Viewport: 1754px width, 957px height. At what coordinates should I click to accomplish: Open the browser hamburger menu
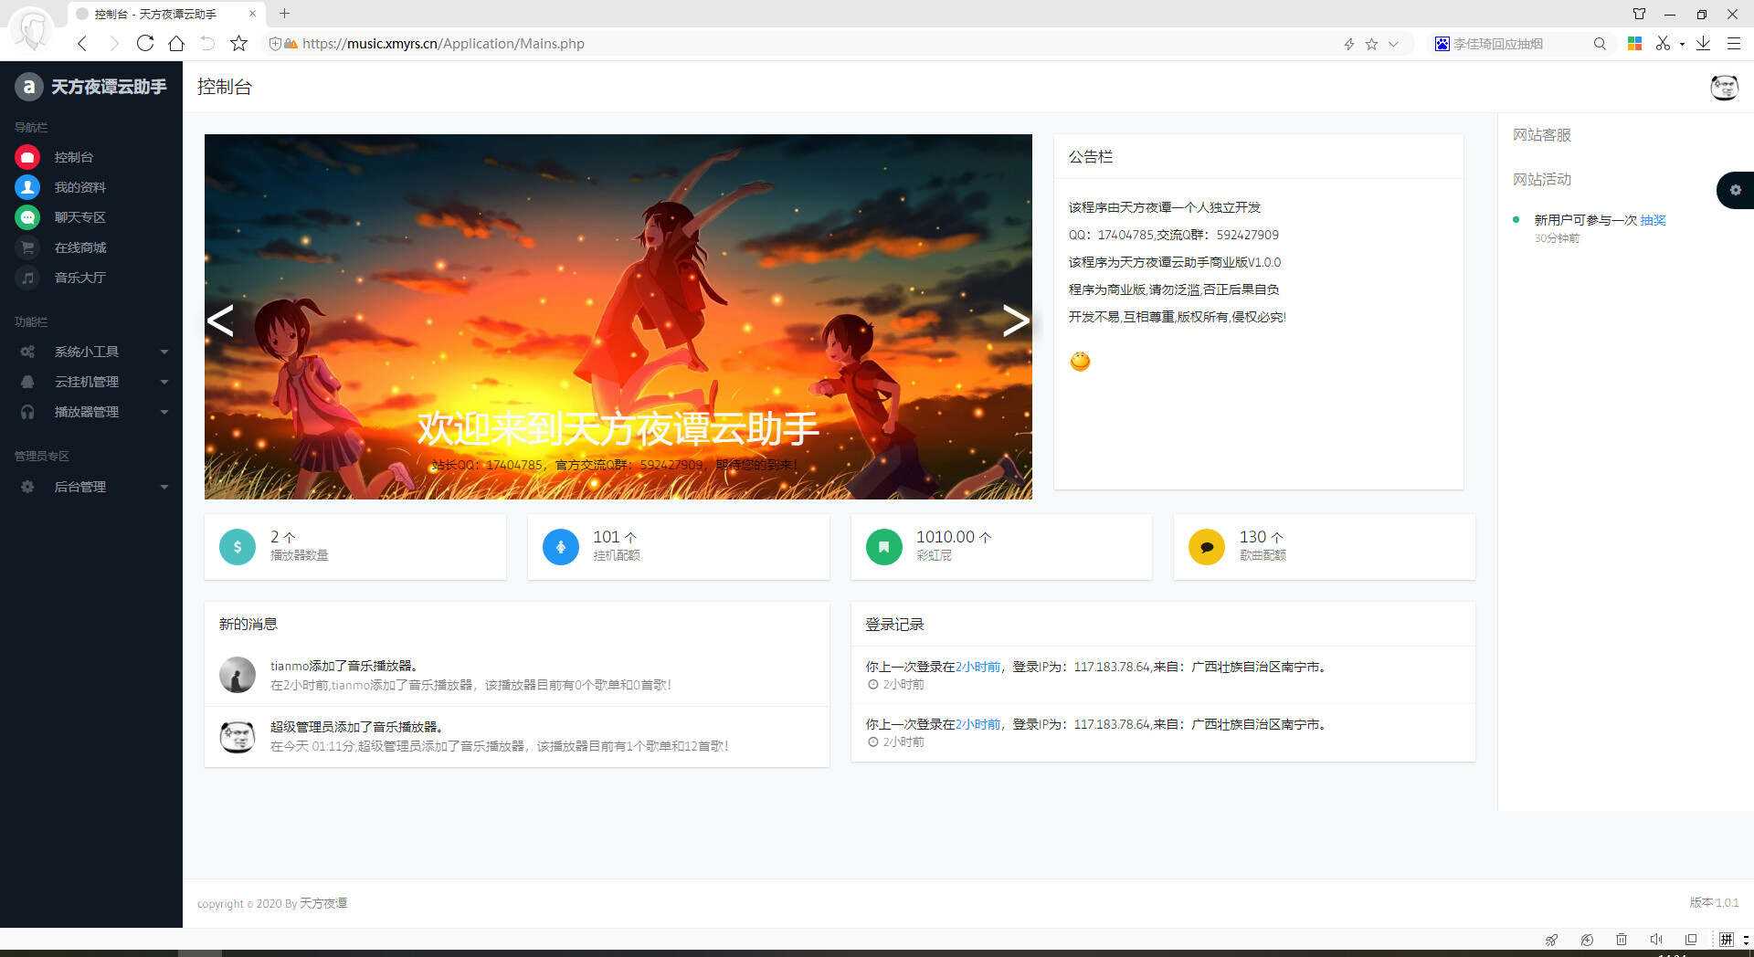coord(1733,43)
